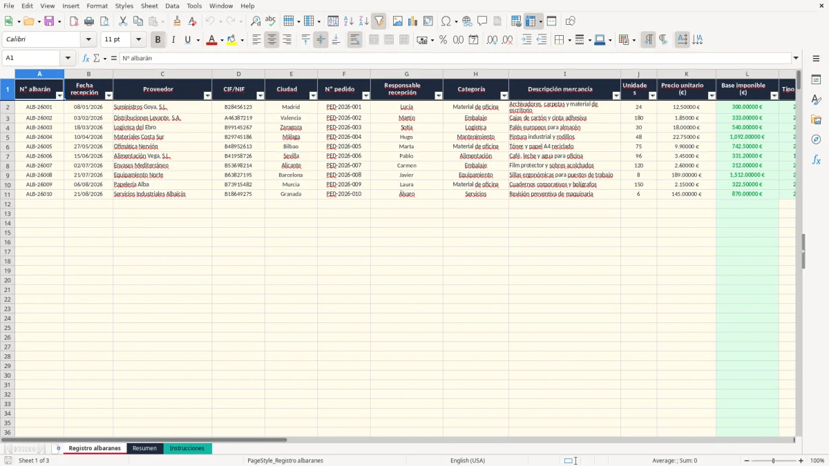Insert hyperlink globe icon
This screenshot has height=466, width=829.
[x=467, y=21]
